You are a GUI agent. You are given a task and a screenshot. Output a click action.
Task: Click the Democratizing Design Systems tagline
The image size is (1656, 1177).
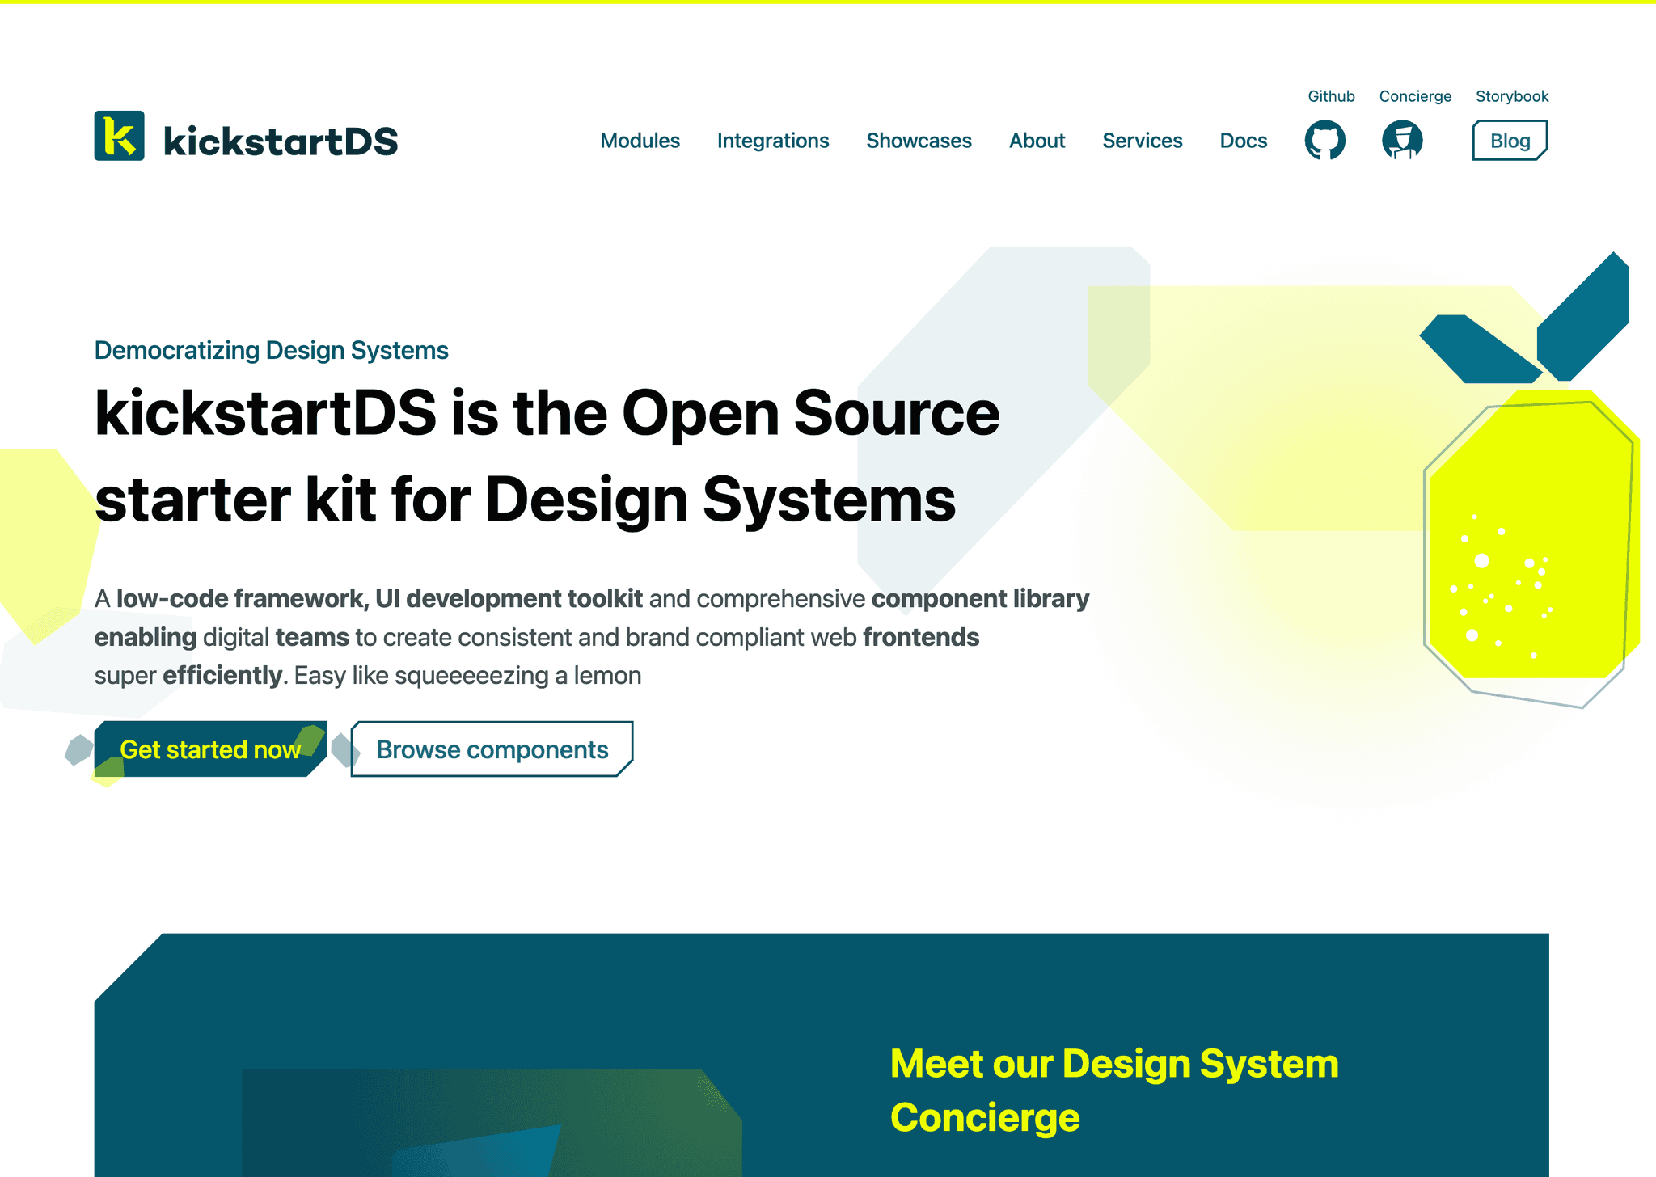point(271,350)
